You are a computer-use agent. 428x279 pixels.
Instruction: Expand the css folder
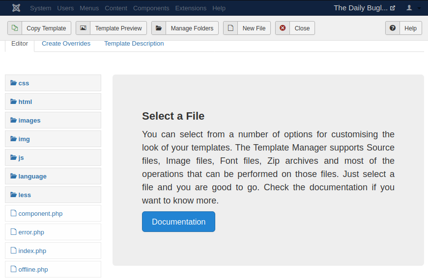tap(53, 83)
